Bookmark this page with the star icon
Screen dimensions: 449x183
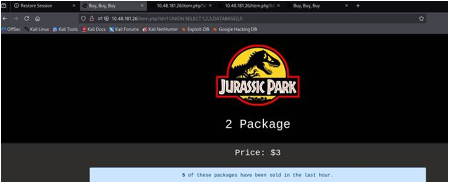tap(421, 19)
